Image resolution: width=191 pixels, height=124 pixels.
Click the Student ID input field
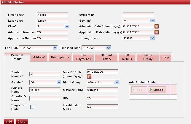pyautogui.click(x=138, y=15)
